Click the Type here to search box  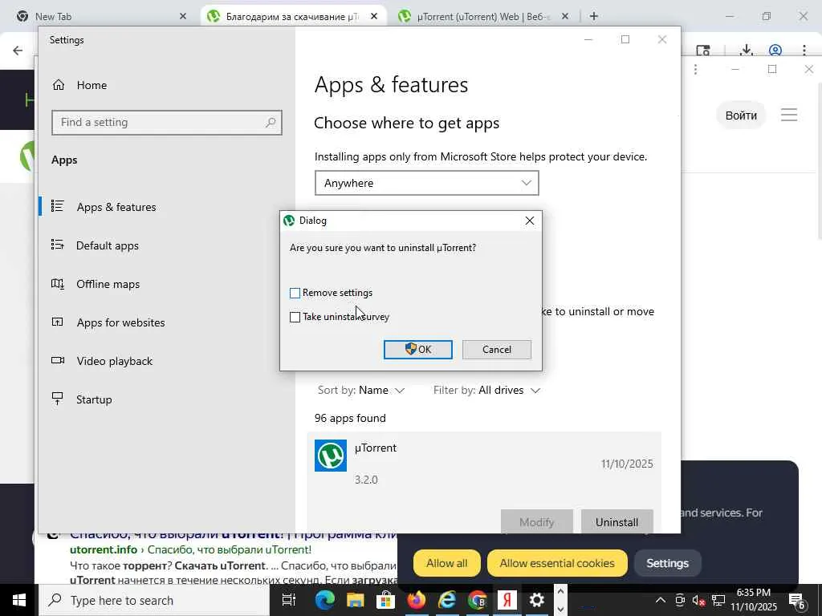tap(154, 600)
